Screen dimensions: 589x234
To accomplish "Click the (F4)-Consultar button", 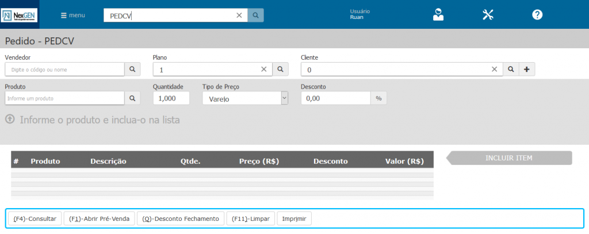I will [35, 218].
